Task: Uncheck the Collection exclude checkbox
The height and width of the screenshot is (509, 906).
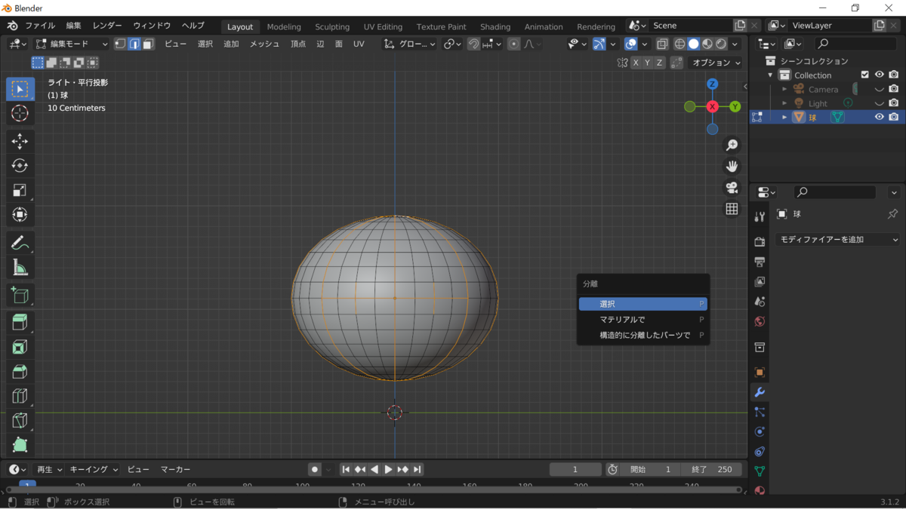Action: click(865, 75)
